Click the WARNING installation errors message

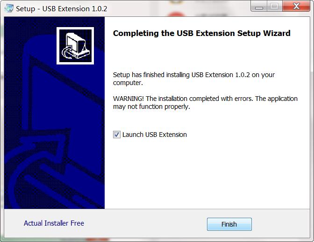[205, 102]
